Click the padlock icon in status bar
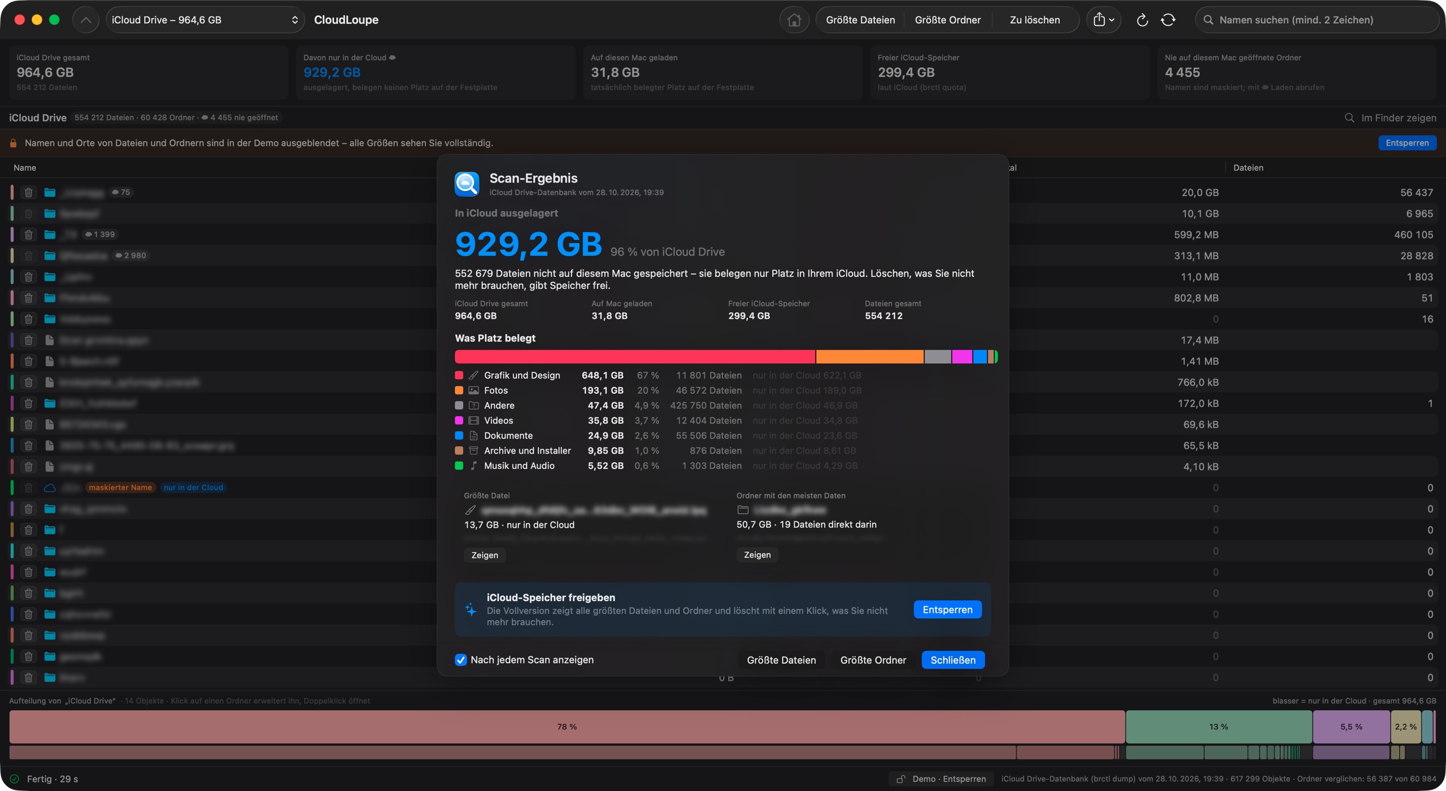Screen dimensions: 1446x791 tap(901, 779)
